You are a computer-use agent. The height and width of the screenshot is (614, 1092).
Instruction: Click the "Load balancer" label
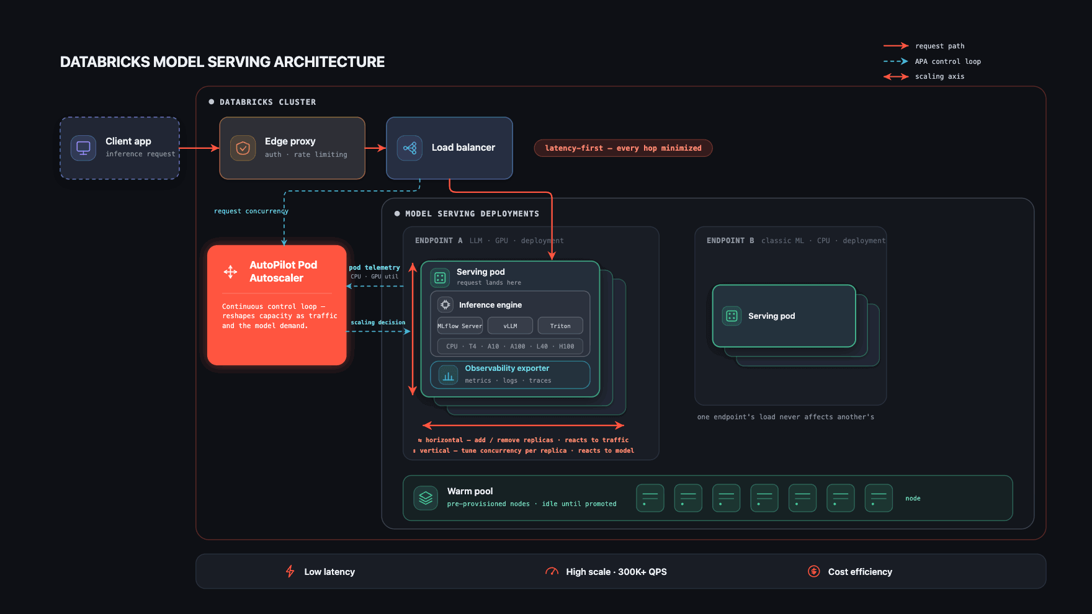tap(463, 148)
